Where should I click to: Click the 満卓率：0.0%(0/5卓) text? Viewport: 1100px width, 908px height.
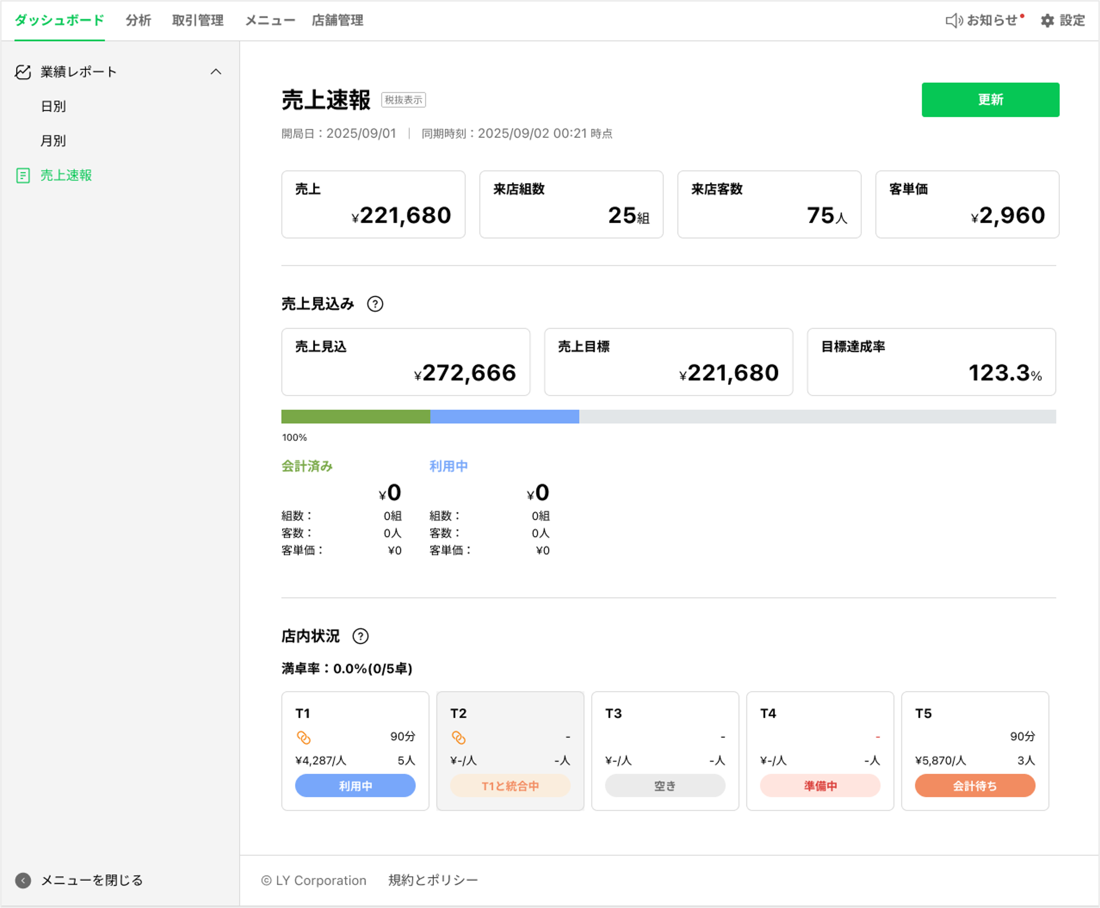pyautogui.click(x=347, y=668)
